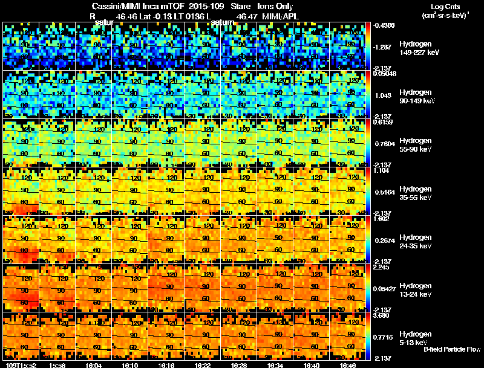Click the 1.043 color scale value

pos(383,95)
